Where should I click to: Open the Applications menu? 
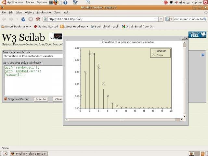15,2
